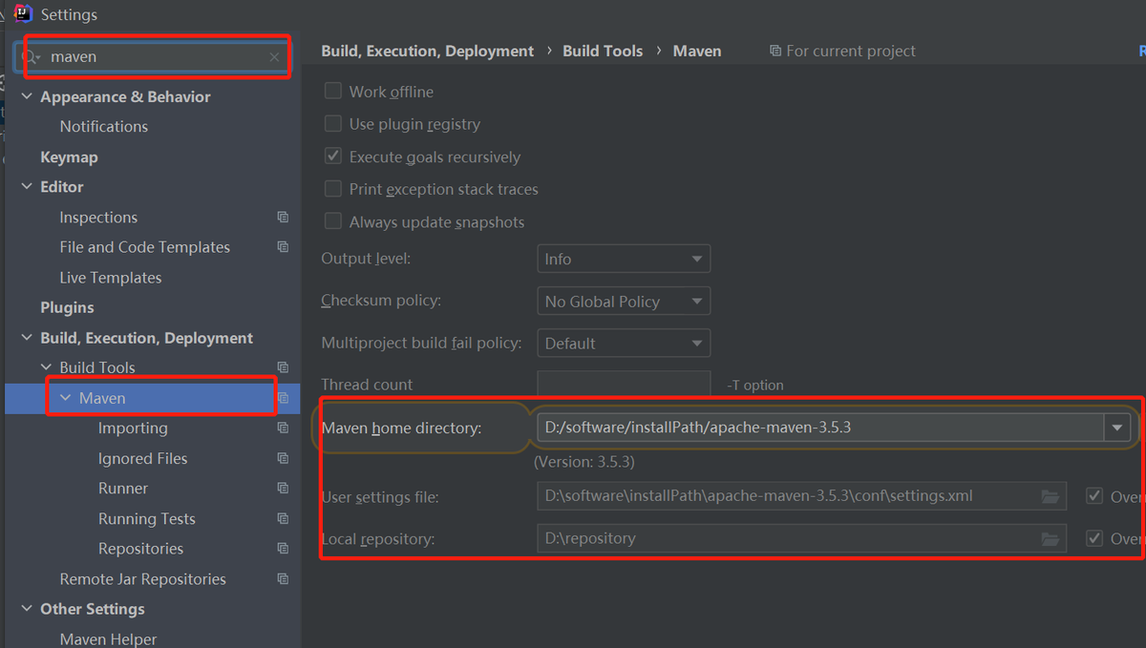Open the Checksum policy dropdown

pyautogui.click(x=624, y=301)
